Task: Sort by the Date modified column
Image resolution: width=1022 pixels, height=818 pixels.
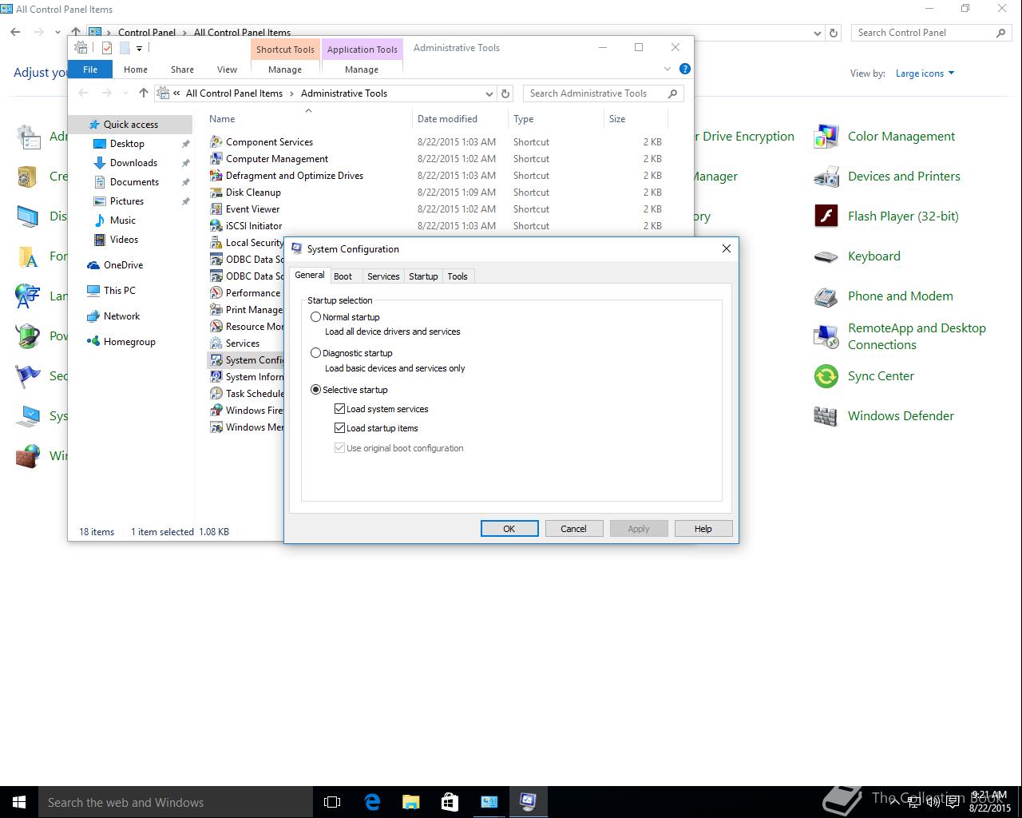Action: coord(447,119)
